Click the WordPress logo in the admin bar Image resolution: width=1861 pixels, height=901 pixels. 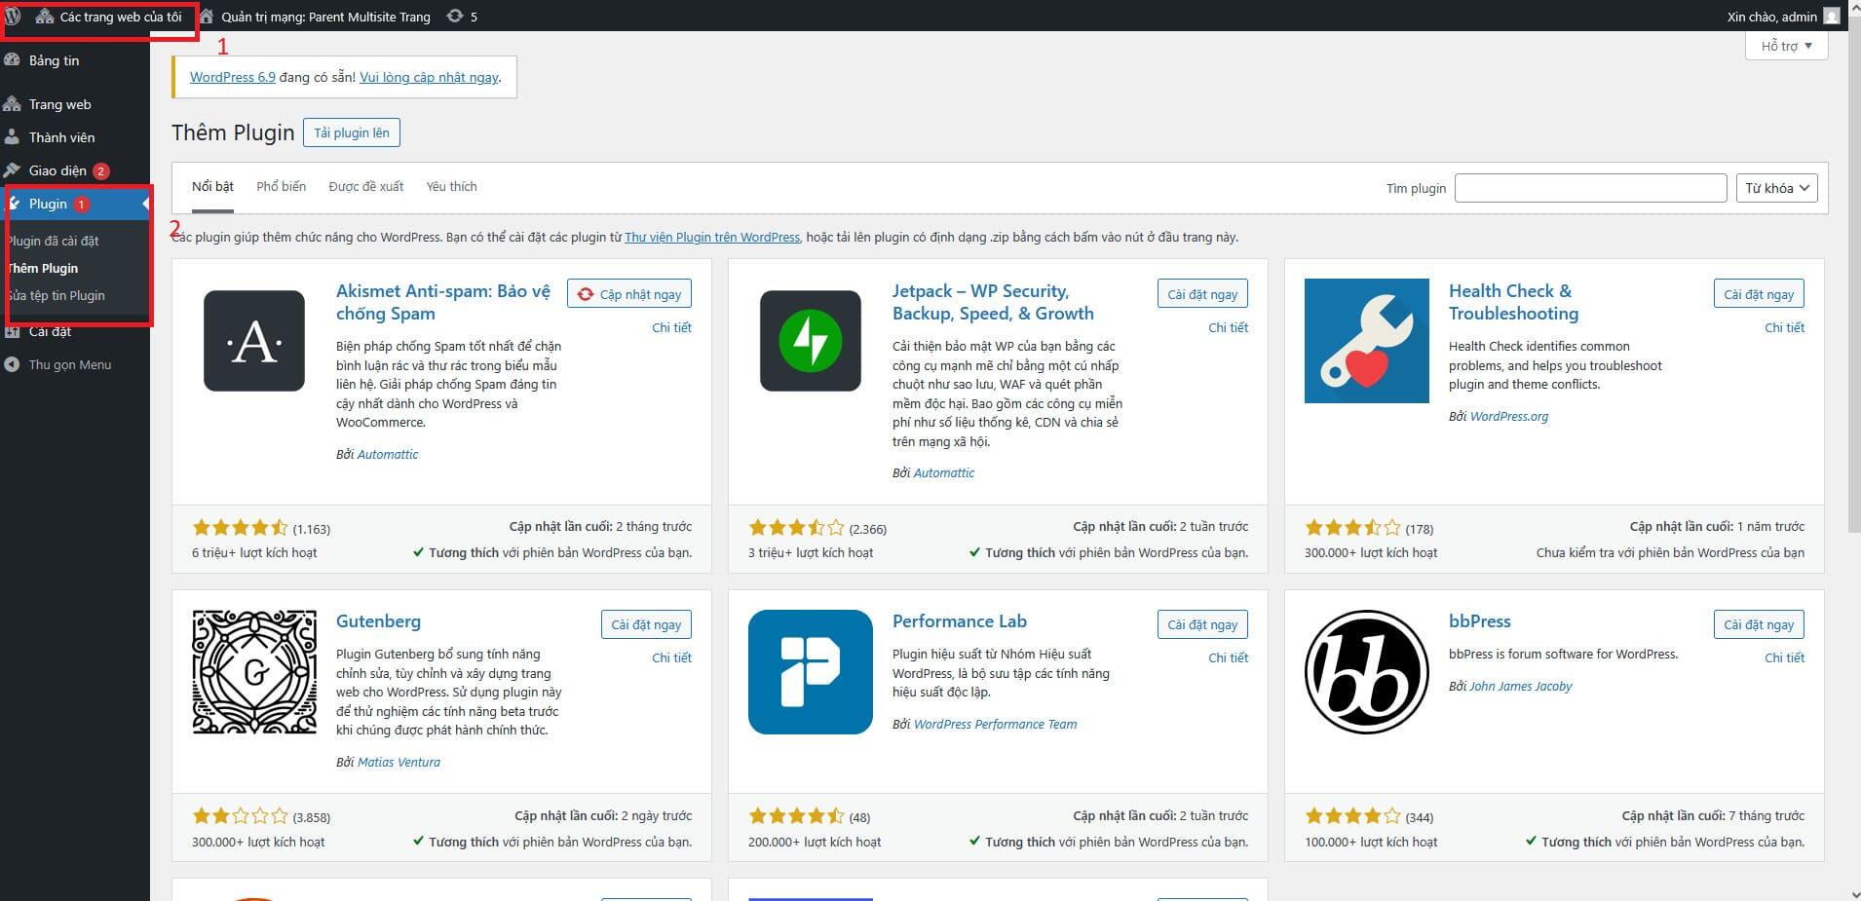coord(13,16)
